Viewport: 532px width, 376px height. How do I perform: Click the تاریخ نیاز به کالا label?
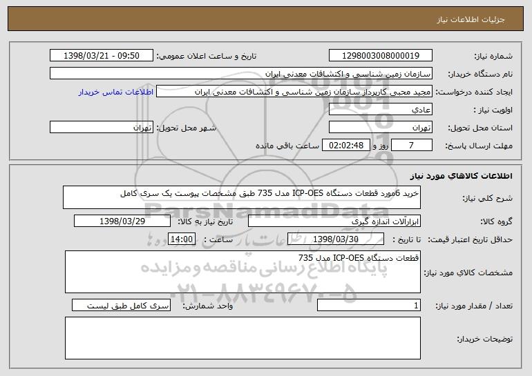click(x=205, y=222)
